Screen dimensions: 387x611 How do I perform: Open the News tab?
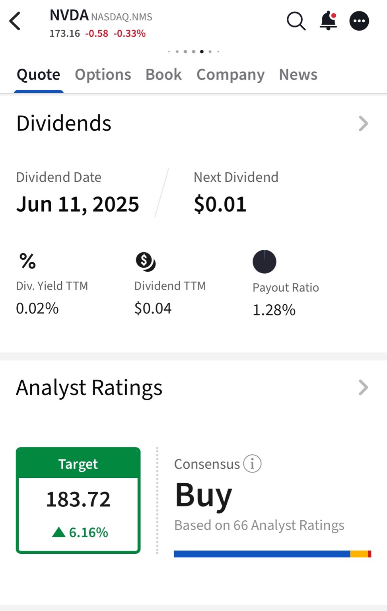coord(298,74)
